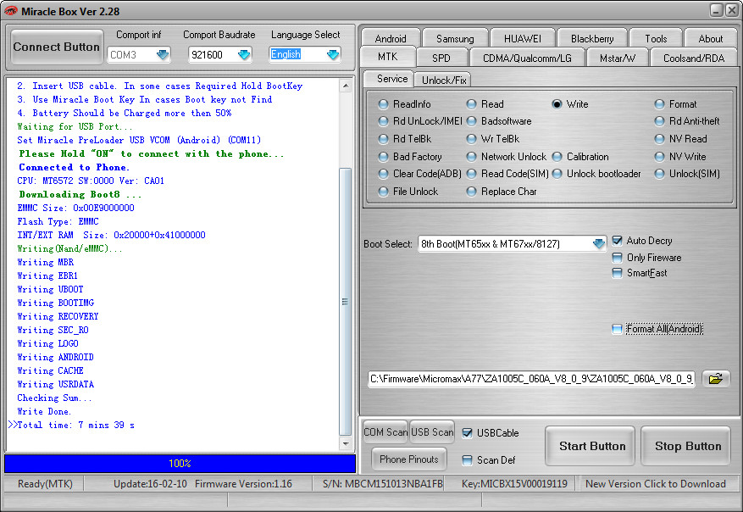This screenshot has width=743, height=512.
Task: Click the Miracle Box title bar logo
Action: [x=11, y=10]
